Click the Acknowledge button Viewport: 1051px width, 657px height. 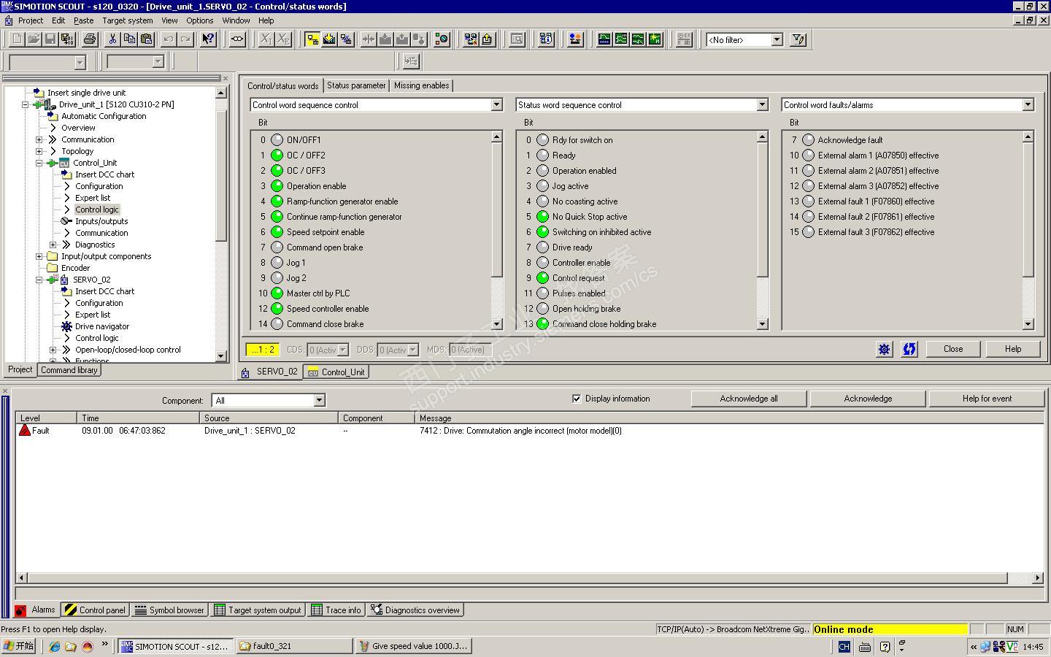pos(868,399)
